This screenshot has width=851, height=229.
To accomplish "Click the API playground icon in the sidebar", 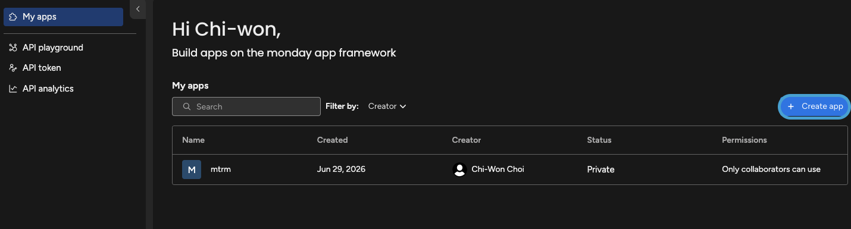I will (12, 48).
